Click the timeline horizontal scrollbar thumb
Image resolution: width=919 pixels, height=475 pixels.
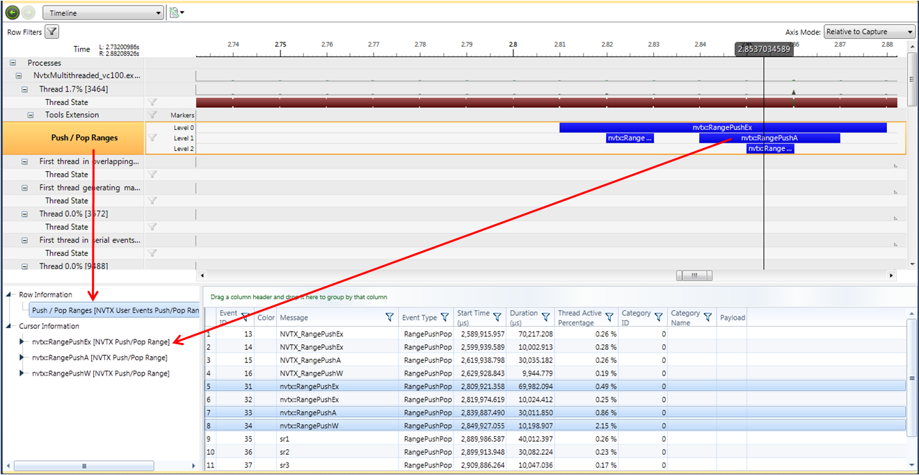[694, 276]
